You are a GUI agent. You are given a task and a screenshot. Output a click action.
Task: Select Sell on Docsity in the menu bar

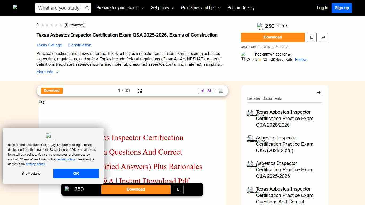pos(241,8)
